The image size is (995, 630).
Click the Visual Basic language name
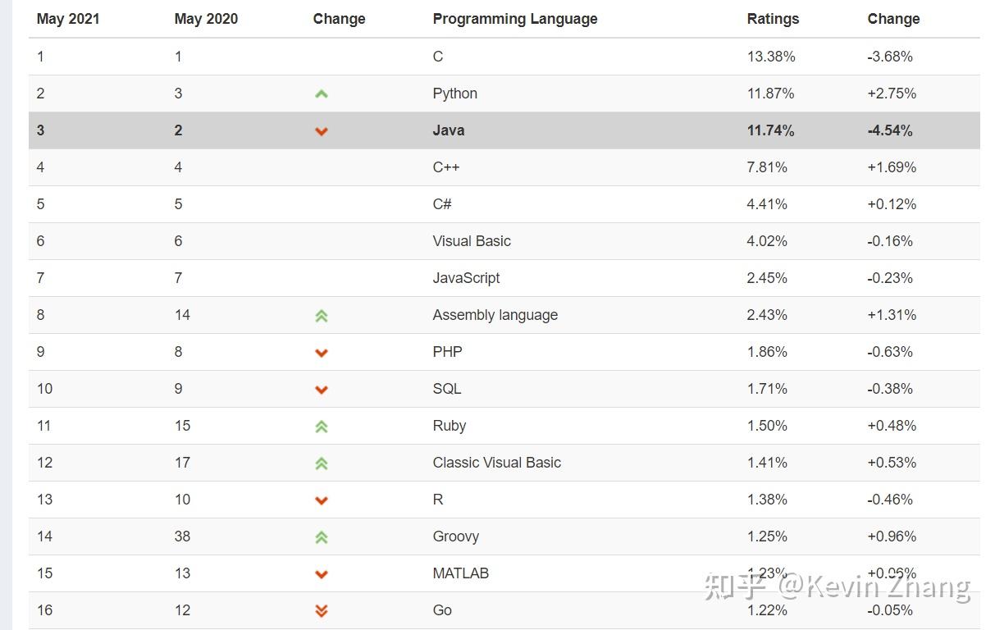[x=472, y=241]
